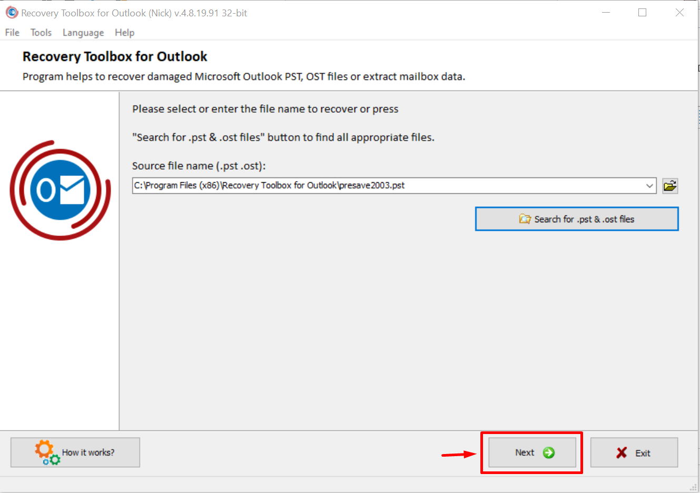Click the gears icon on How it works
The image size is (700, 493).
[x=47, y=452]
